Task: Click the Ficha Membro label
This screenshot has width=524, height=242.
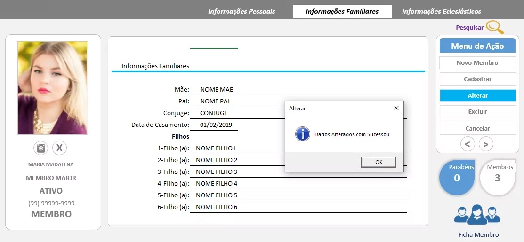Action: click(x=478, y=234)
